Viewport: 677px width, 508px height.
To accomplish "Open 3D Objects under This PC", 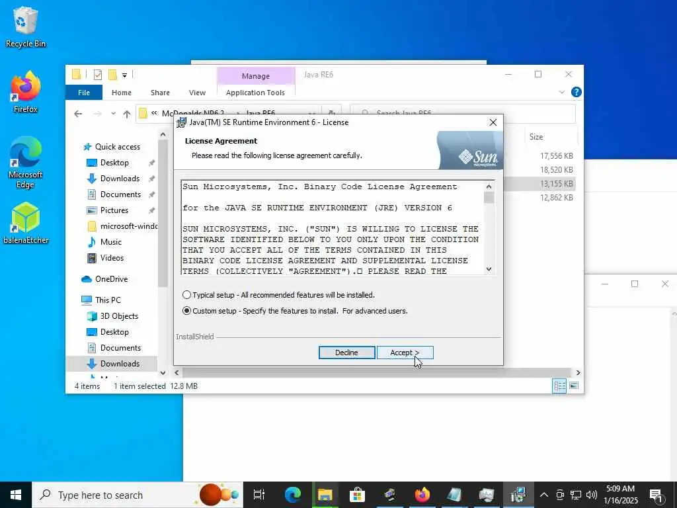I will point(119,316).
